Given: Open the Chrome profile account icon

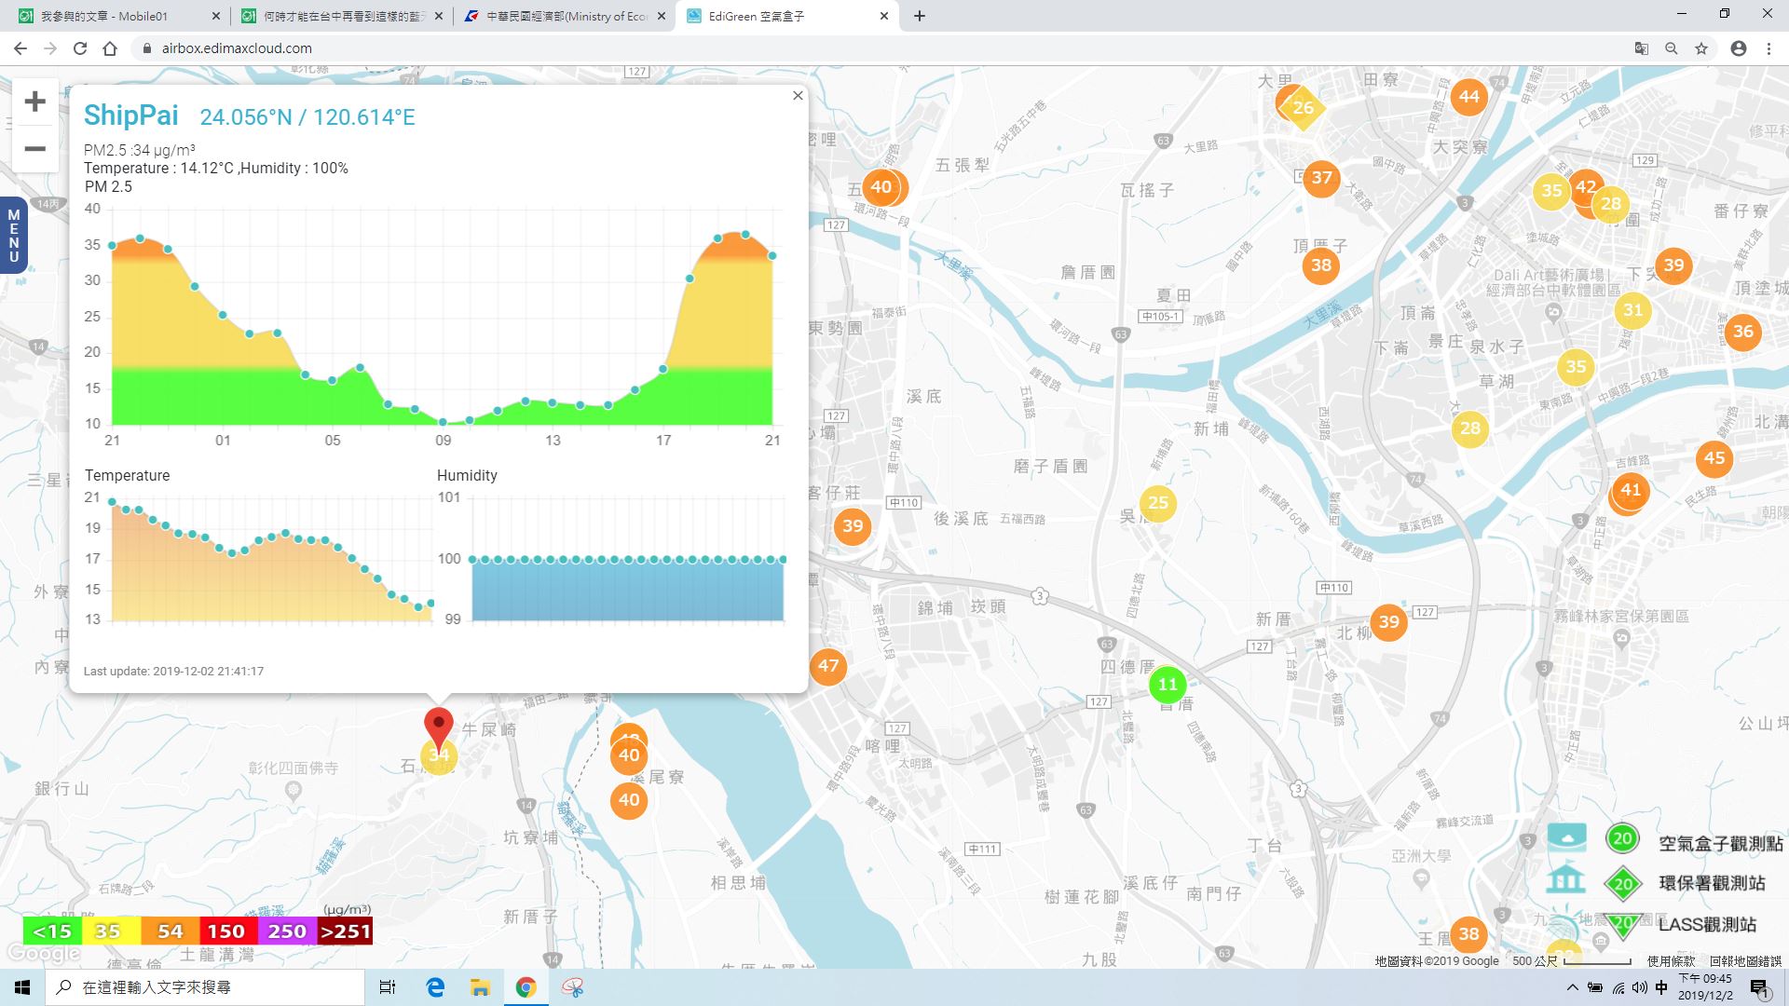Looking at the screenshot, I should tap(1739, 48).
